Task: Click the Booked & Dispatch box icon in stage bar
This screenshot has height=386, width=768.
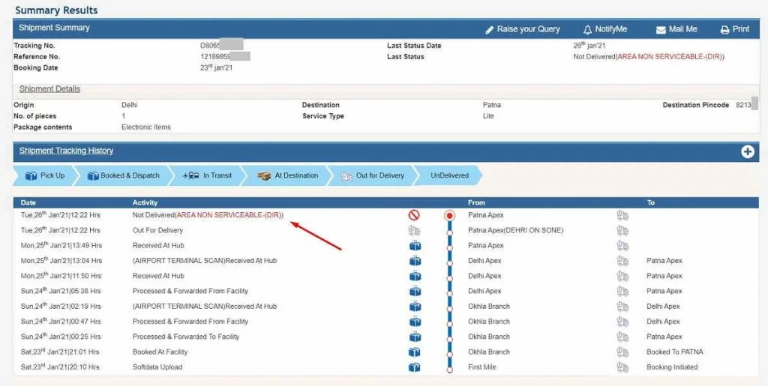Action: tap(93, 175)
